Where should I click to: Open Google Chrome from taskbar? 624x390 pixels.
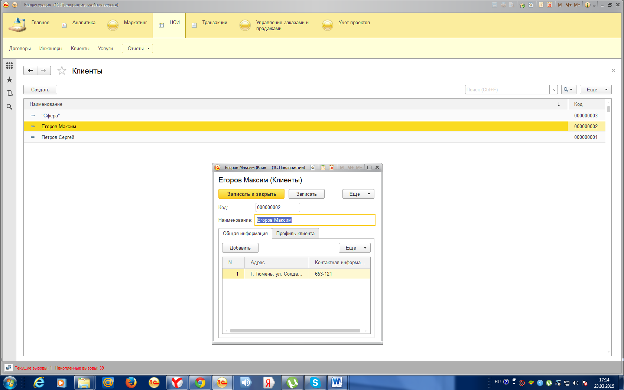[x=200, y=382]
